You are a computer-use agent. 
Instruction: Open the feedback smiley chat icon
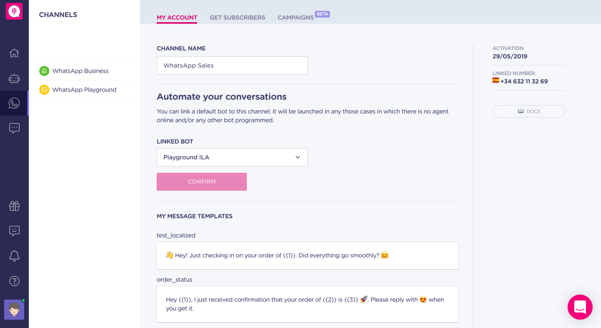pyautogui.click(x=14, y=231)
